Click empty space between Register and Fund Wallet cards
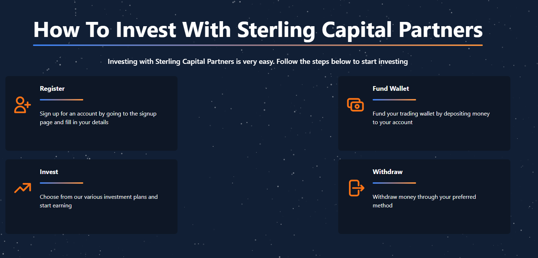The width and height of the screenshot is (538, 258). 258,113
